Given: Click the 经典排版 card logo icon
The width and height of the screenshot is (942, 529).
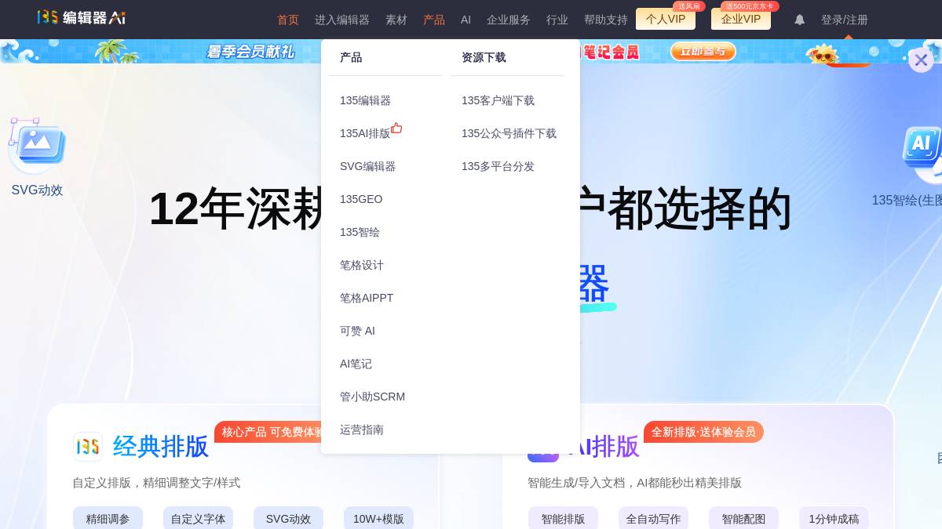Looking at the screenshot, I should [88, 447].
